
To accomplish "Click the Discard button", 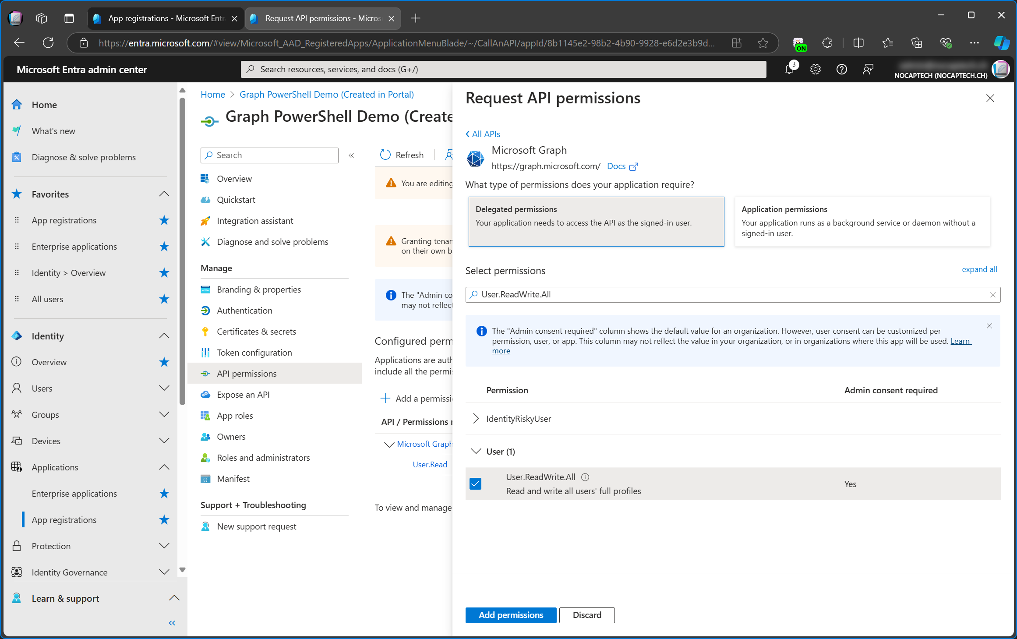I will coord(586,615).
